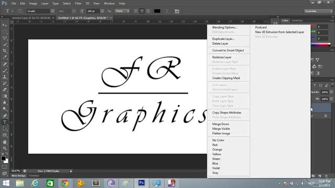The height and width of the screenshot is (188, 335).
Task: Click the color ramp spectrum bar
Action: (x=320, y=44)
